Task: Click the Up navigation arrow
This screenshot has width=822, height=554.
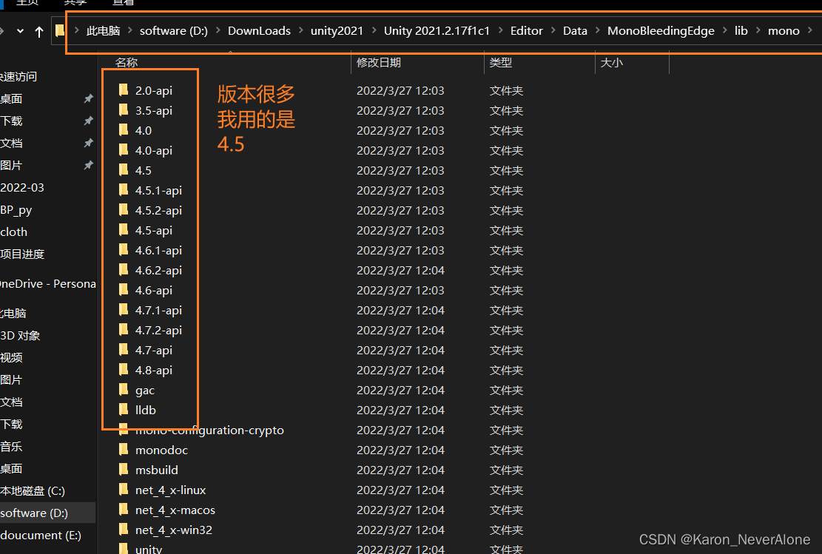Action: tap(38, 31)
